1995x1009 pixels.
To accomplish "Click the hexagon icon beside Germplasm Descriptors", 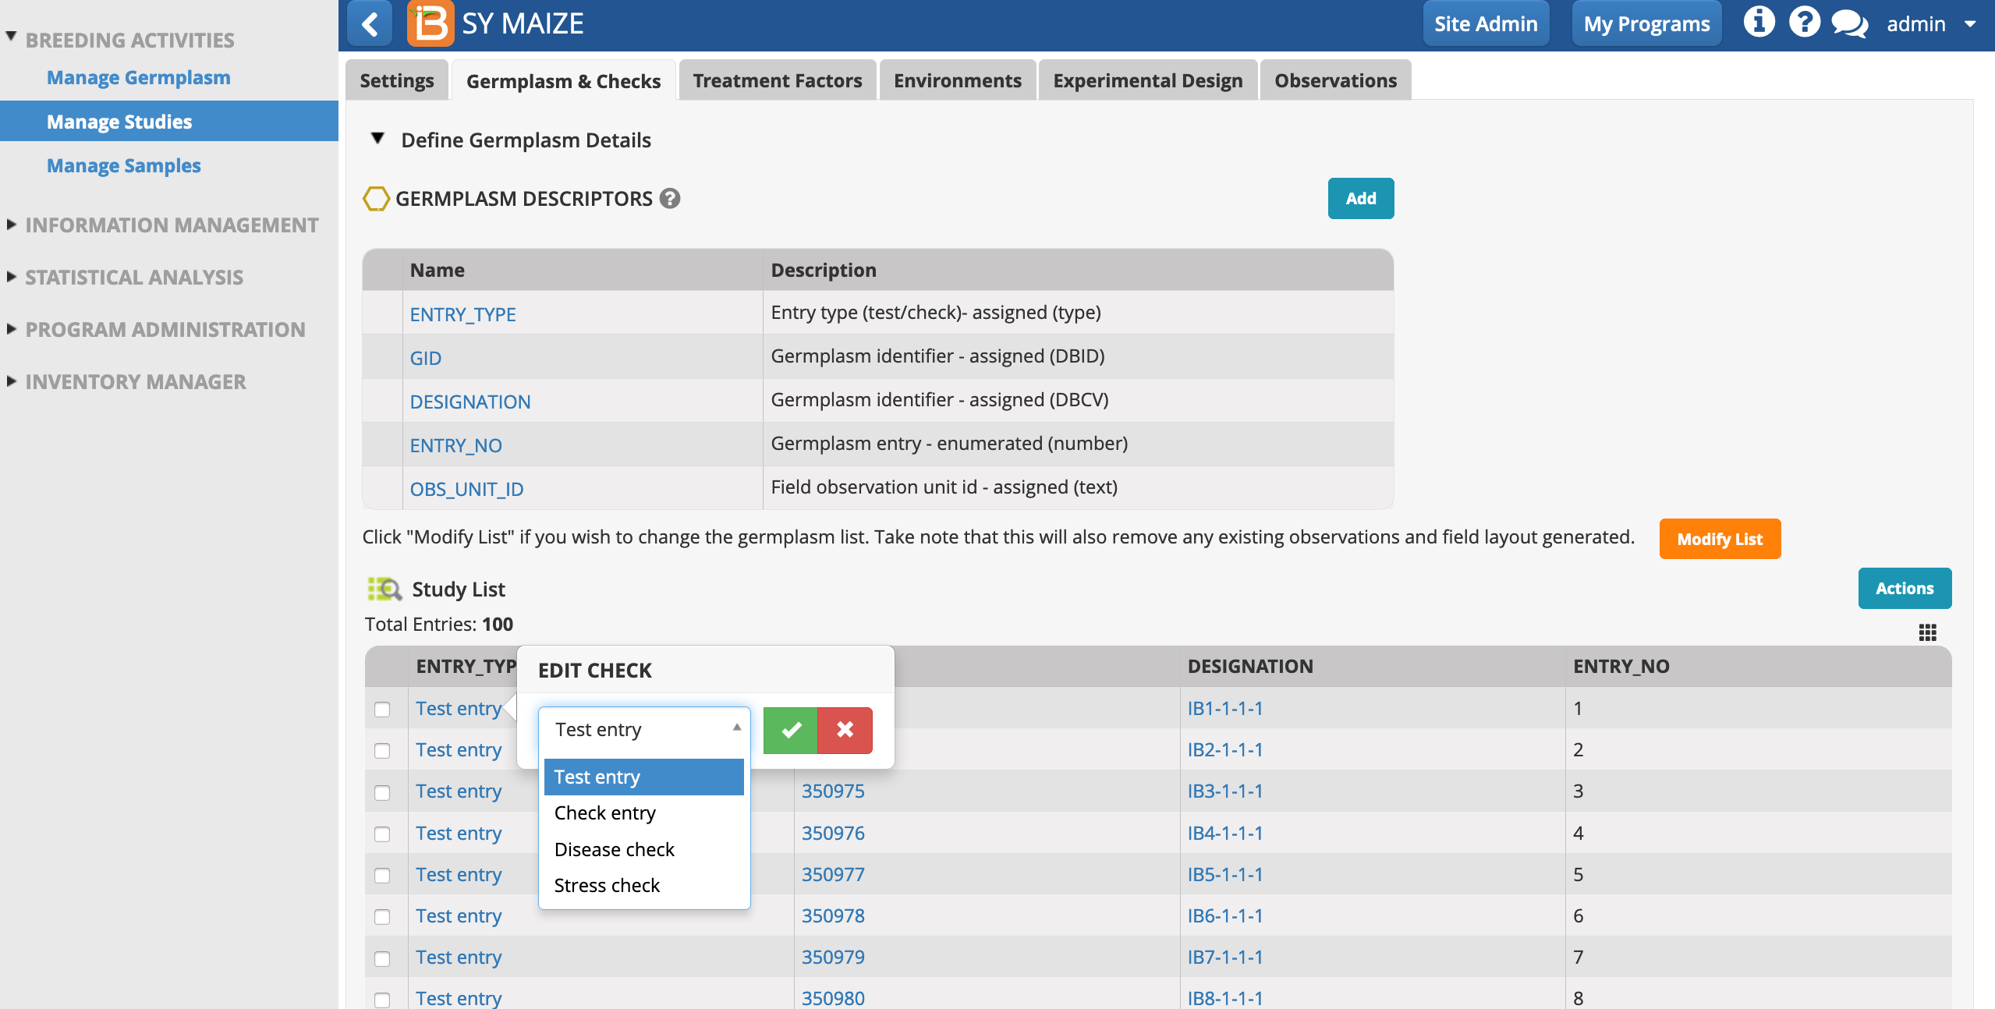I will point(376,199).
